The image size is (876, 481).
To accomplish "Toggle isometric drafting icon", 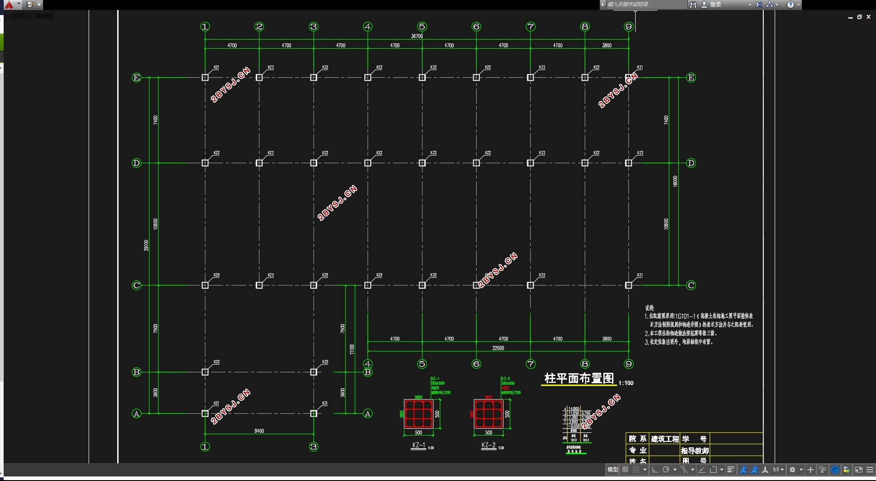I will 684,470.
